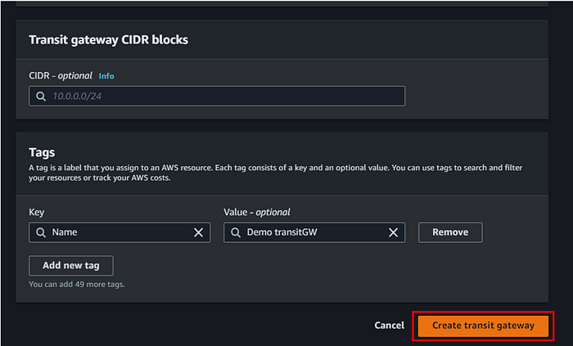Click the search icon in Key field
The height and width of the screenshot is (346, 573).
41,233
